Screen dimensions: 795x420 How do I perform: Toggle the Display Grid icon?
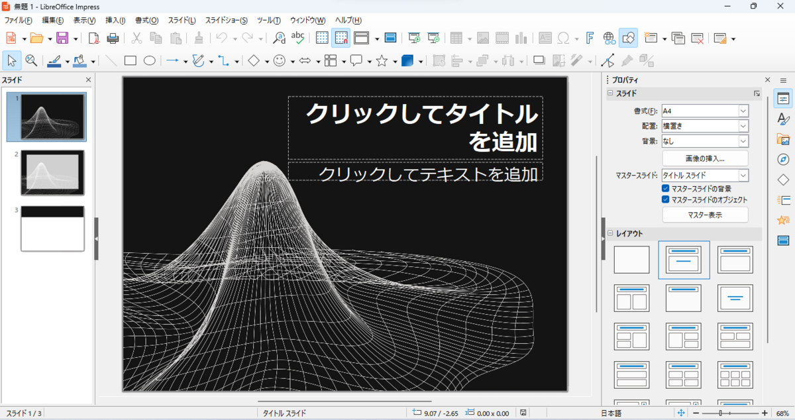323,38
